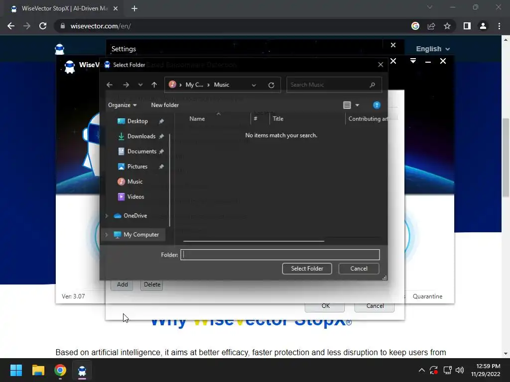510x382 pixels.
Task: Select Music in the navigation pane
Action: 134,182
